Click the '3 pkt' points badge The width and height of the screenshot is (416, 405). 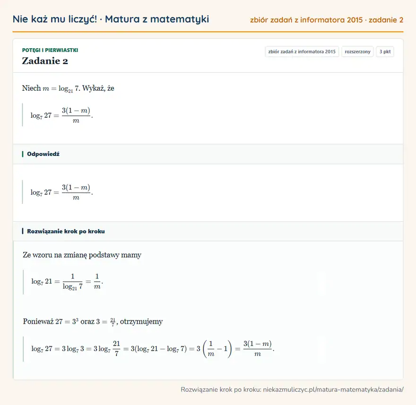[x=385, y=52]
